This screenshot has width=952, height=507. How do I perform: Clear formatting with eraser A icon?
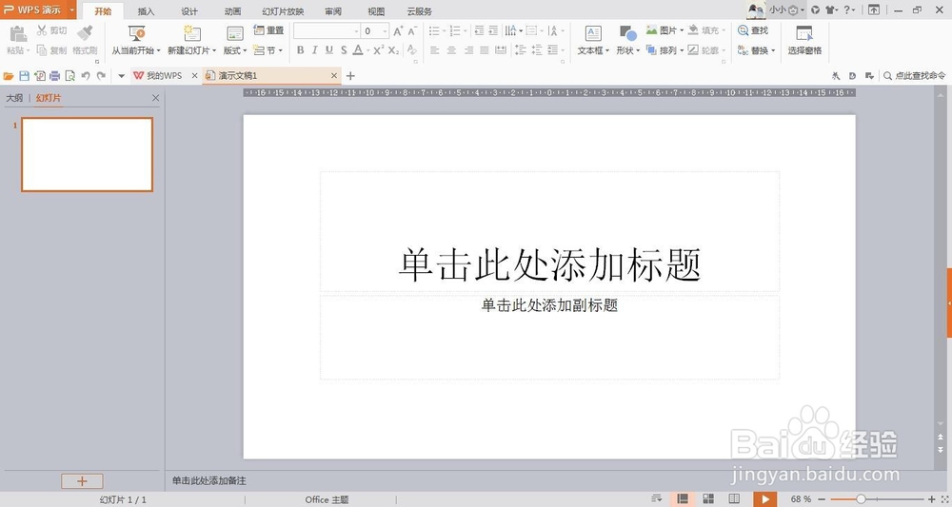(412, 50)
